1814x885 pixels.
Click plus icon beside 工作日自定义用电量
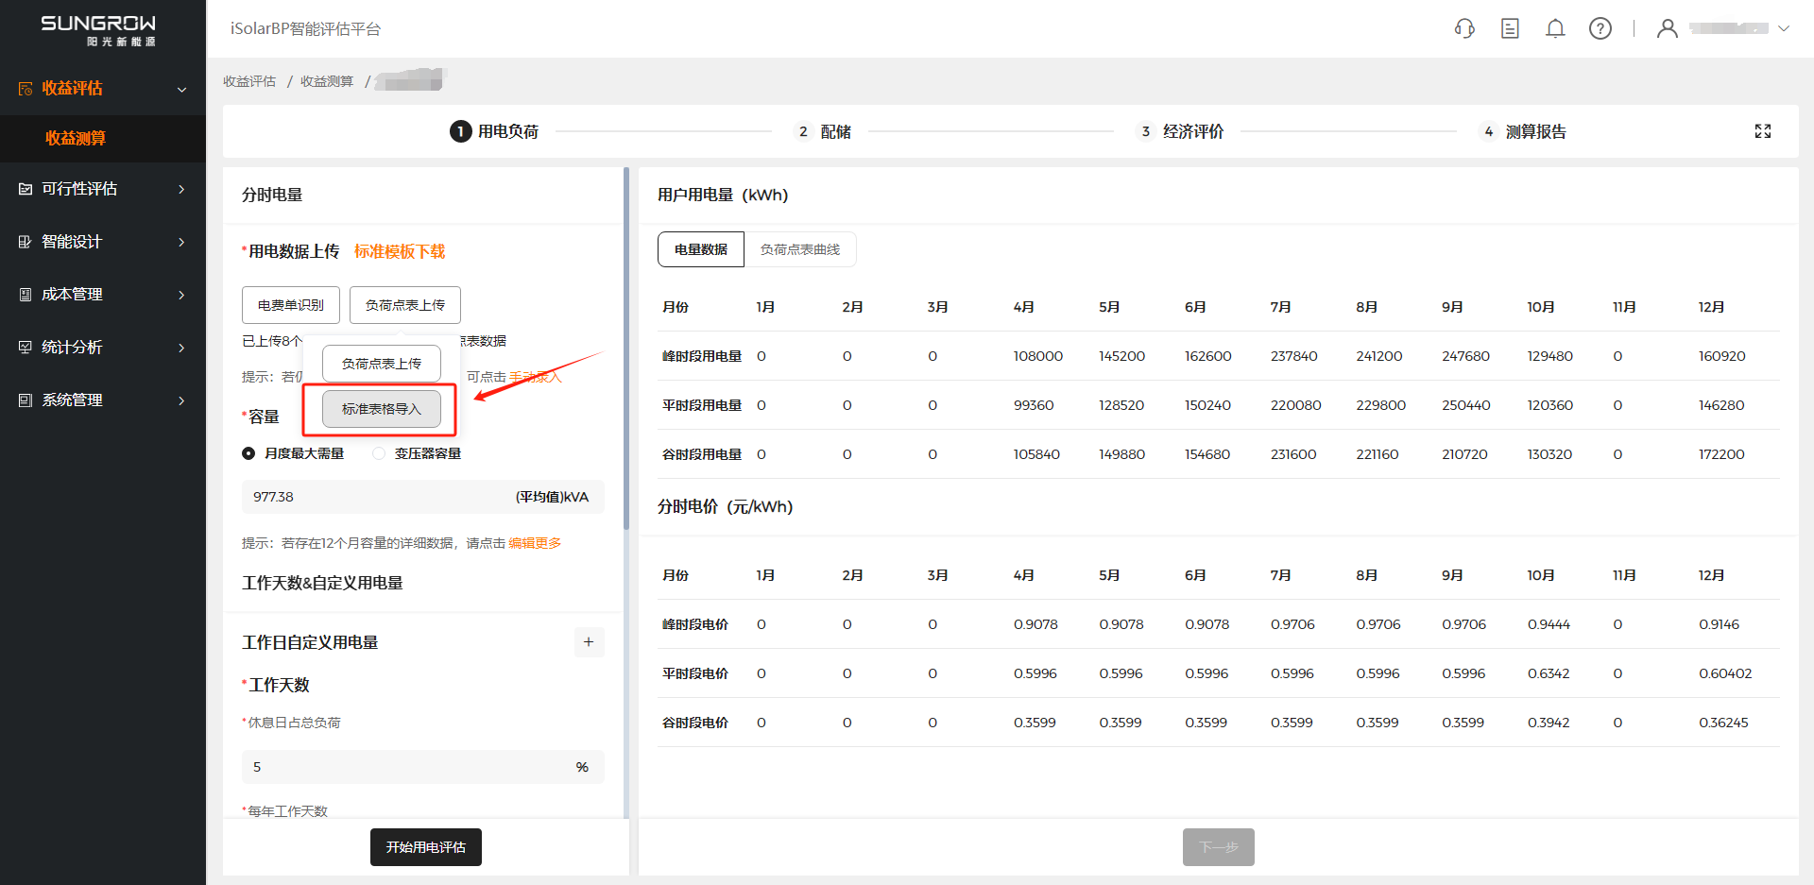point(589,642)
